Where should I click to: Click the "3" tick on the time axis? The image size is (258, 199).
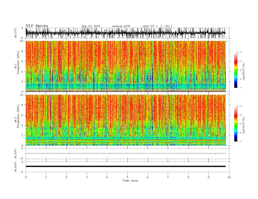(x=87, y=177)
